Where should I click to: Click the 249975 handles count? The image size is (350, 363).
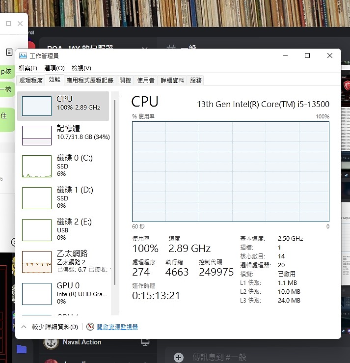(x=216, y=272)
